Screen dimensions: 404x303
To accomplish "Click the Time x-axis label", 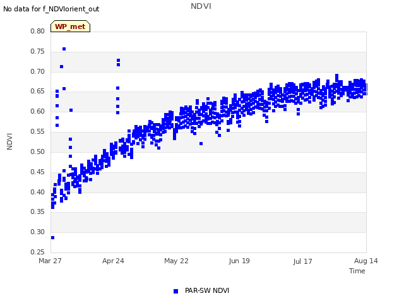I will (x=357, y=271).
